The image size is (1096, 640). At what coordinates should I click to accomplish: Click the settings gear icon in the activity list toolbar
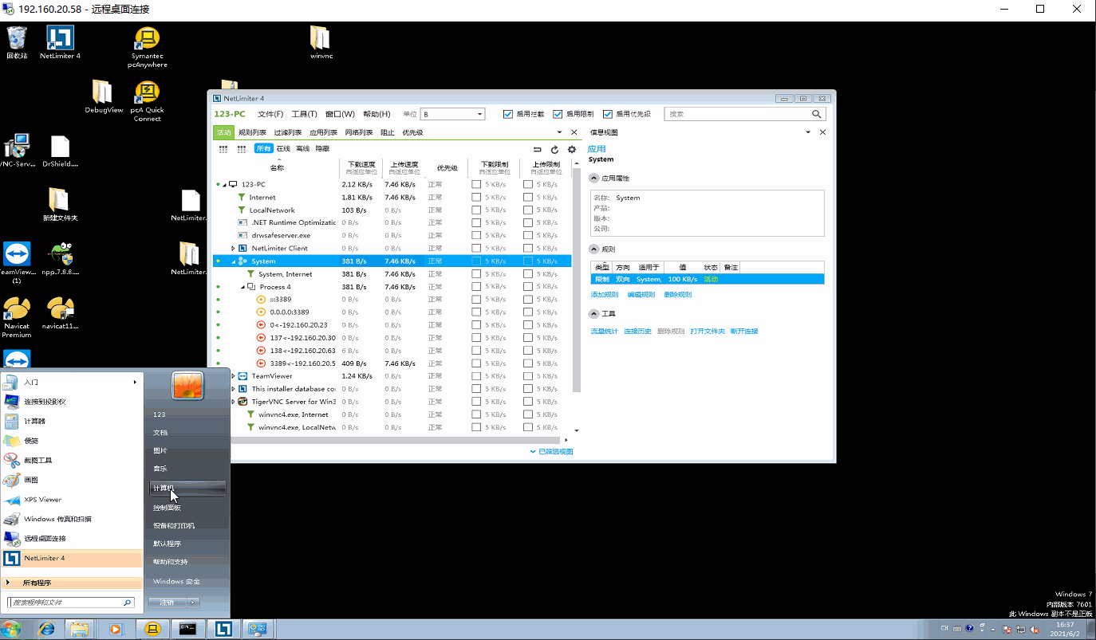(x=571, y=149)
